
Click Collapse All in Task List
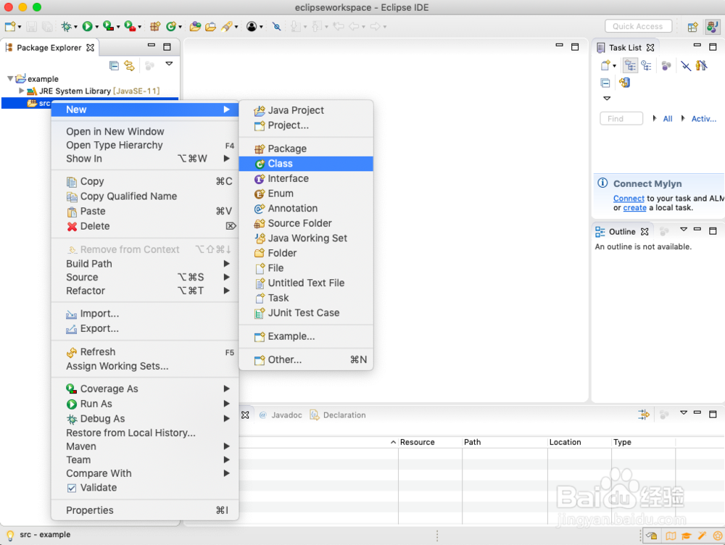[605, 83]
